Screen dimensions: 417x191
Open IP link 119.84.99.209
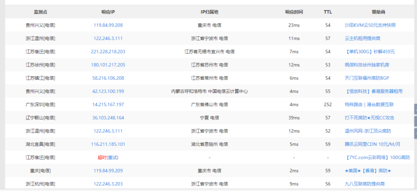point(108,171)
